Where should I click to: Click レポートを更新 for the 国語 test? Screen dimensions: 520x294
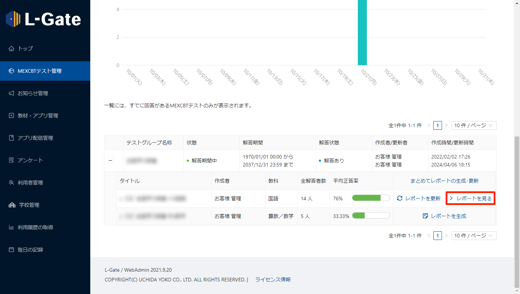coord(419,199)
